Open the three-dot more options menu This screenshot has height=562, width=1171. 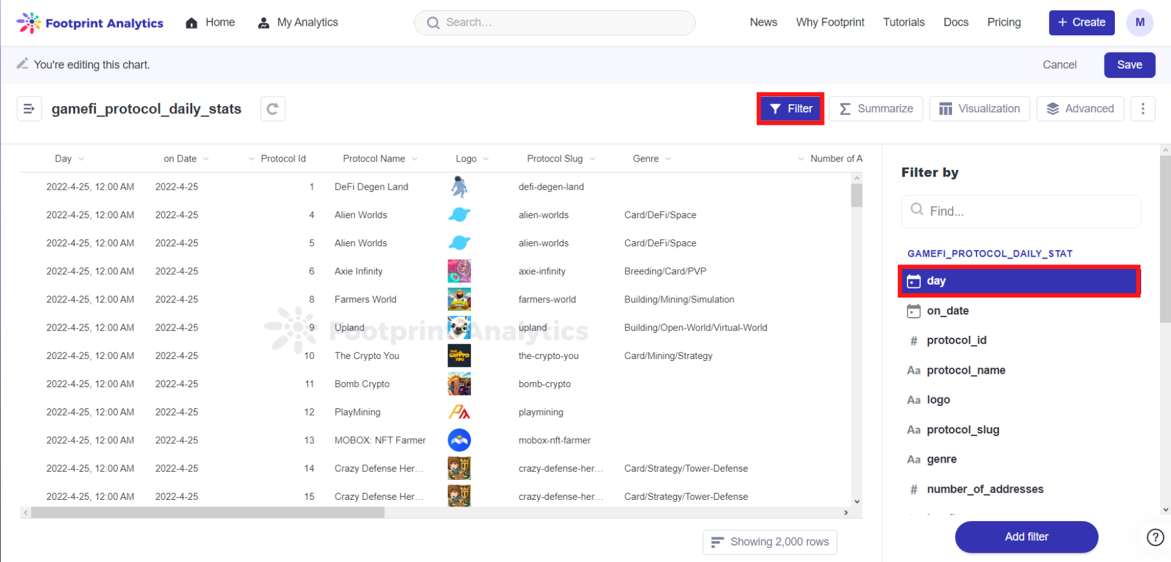click(x=1143, y=108)
